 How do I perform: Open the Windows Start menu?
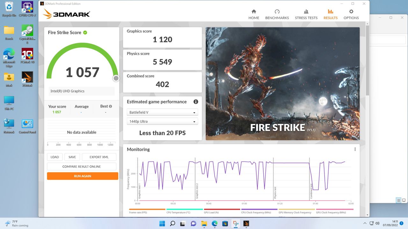pyautogui.click(x=162, y=223)
